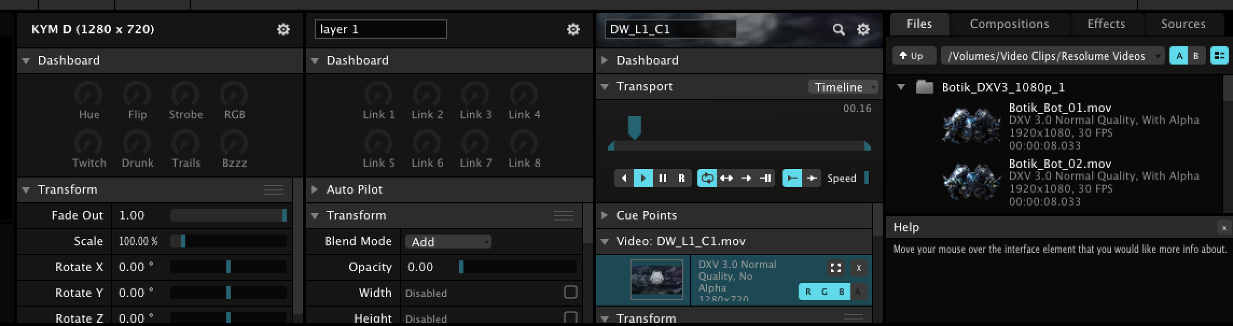Enable the layer Width checkbox
Image resolution: width=1233 pixels, height=326 pixels.
click(x=570, y=292)
